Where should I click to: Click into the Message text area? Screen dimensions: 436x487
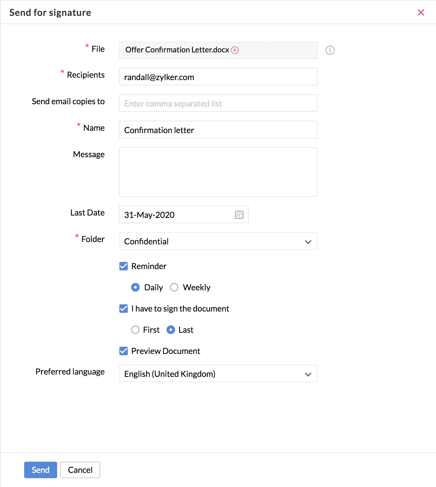tap(218, 172)
